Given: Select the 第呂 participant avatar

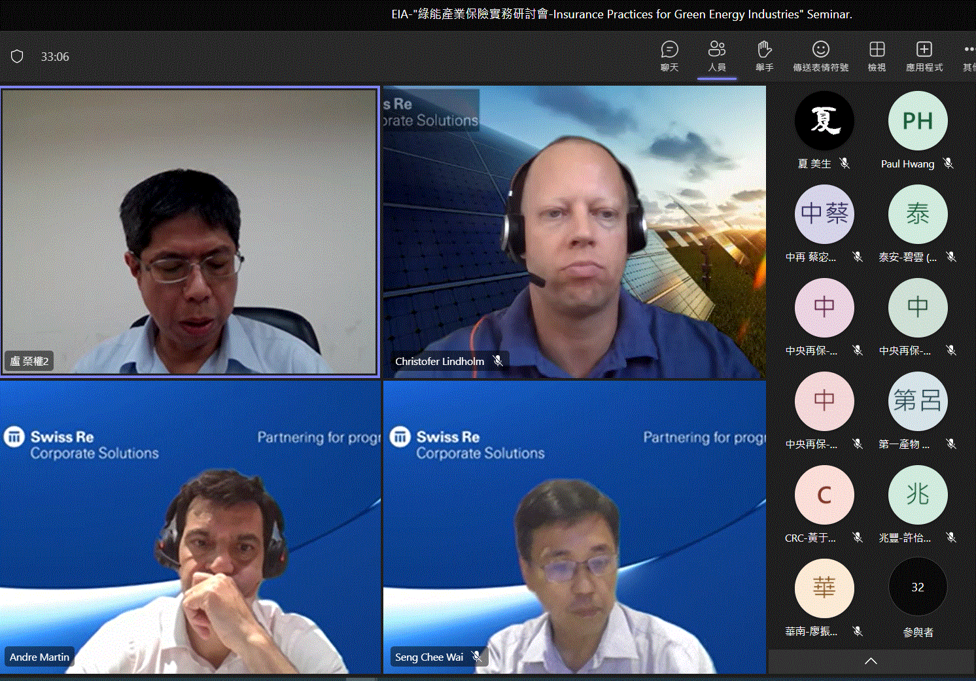Looking at the screenshot, I should [x=918, y=402].
